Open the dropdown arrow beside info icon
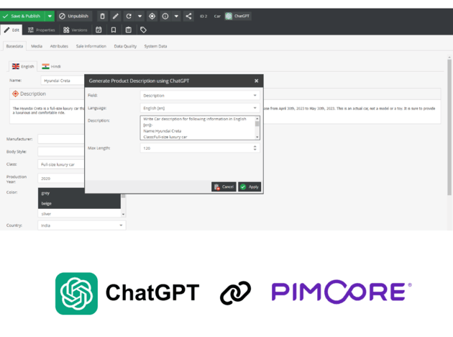The width and height of the screenshot is (453, 337). click(176, 16)
